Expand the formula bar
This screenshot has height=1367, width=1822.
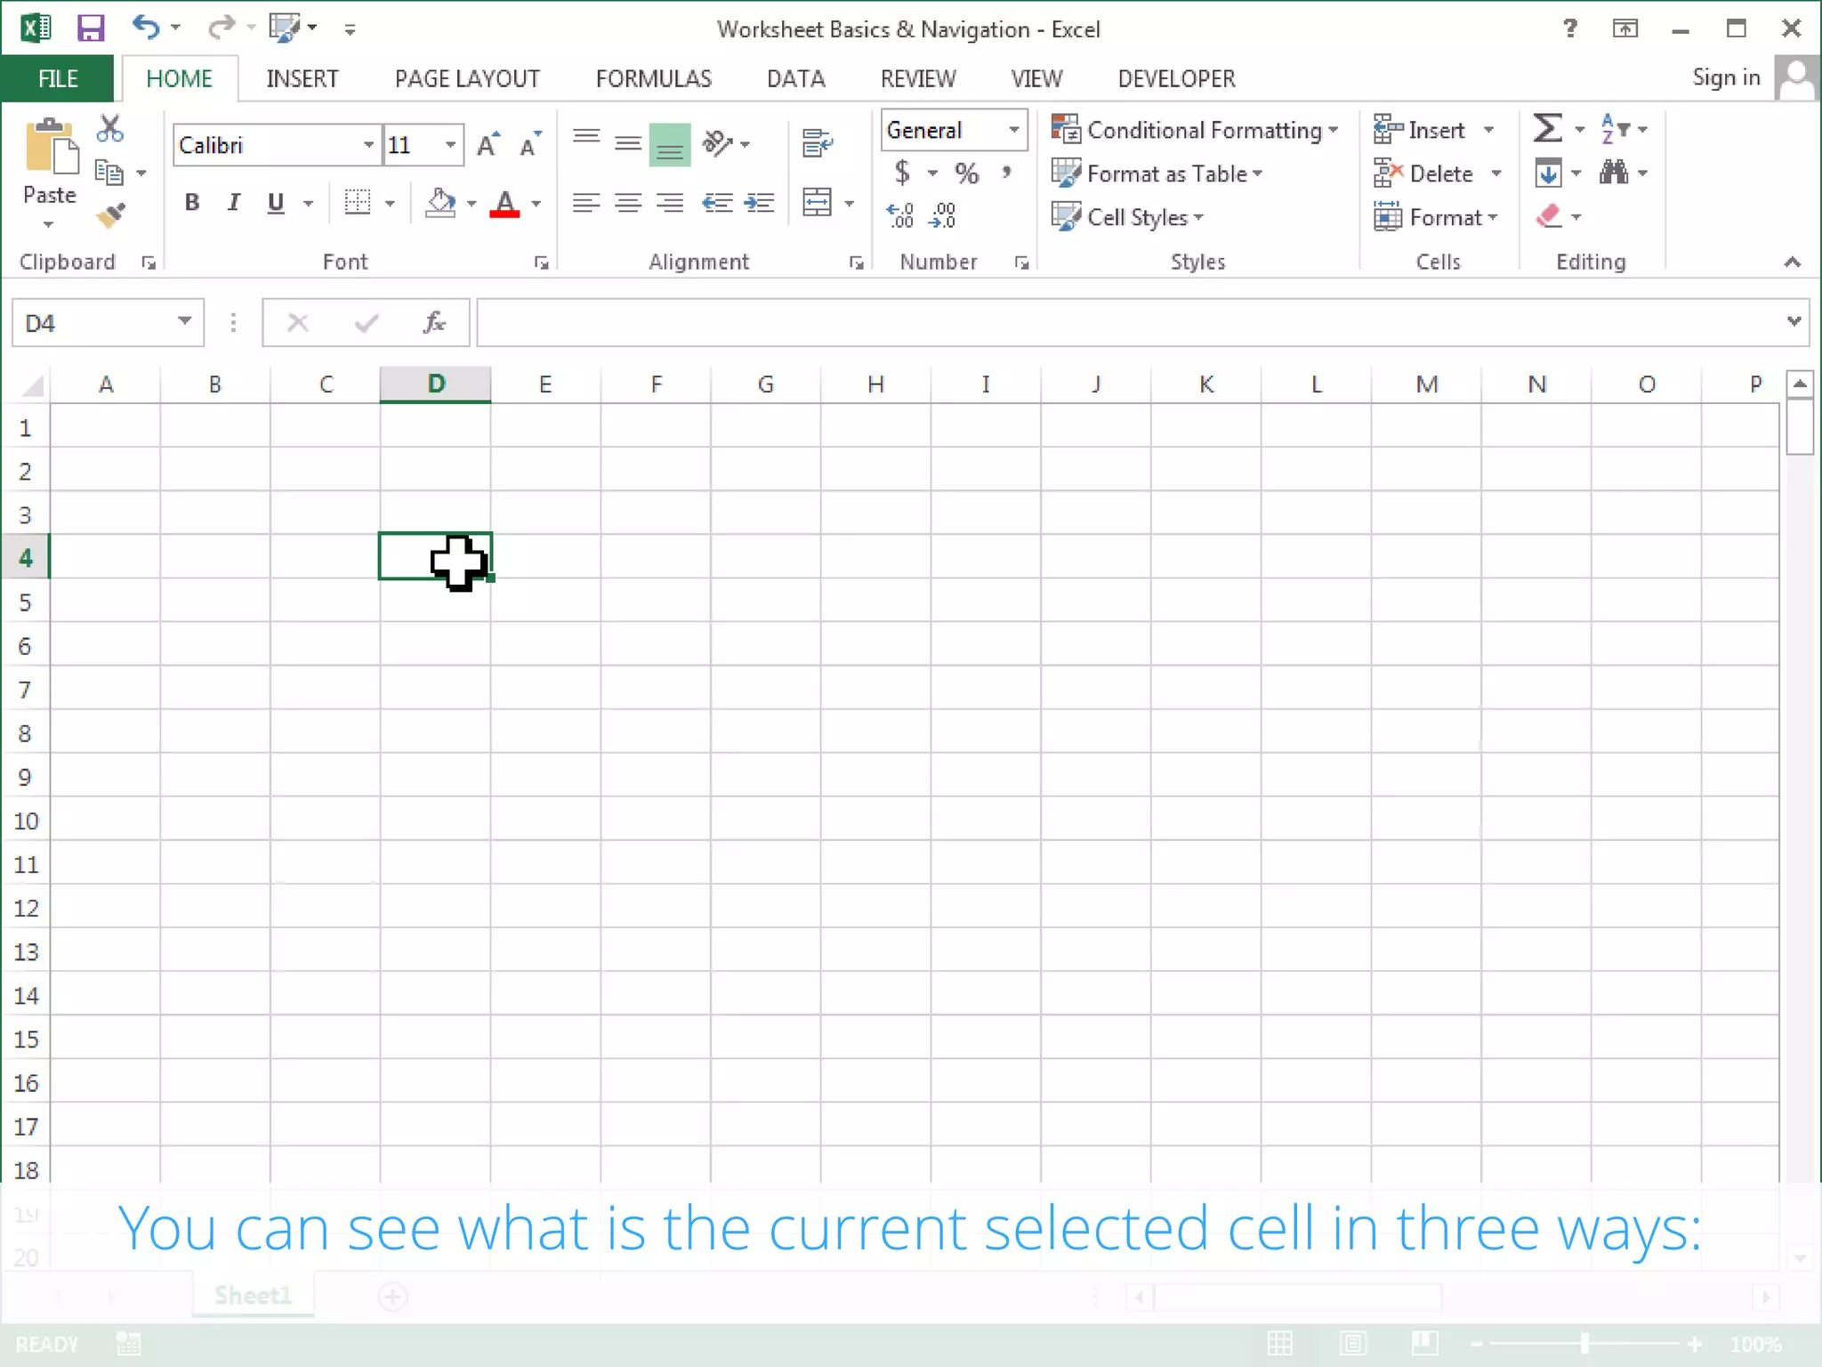click(1794, 321)
